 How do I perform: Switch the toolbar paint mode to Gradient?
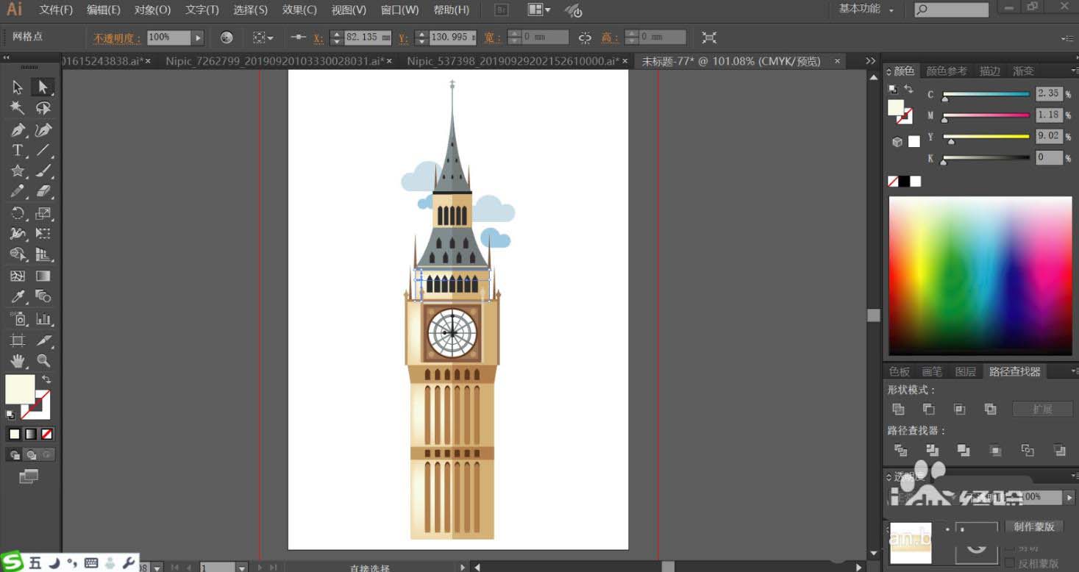31,434
